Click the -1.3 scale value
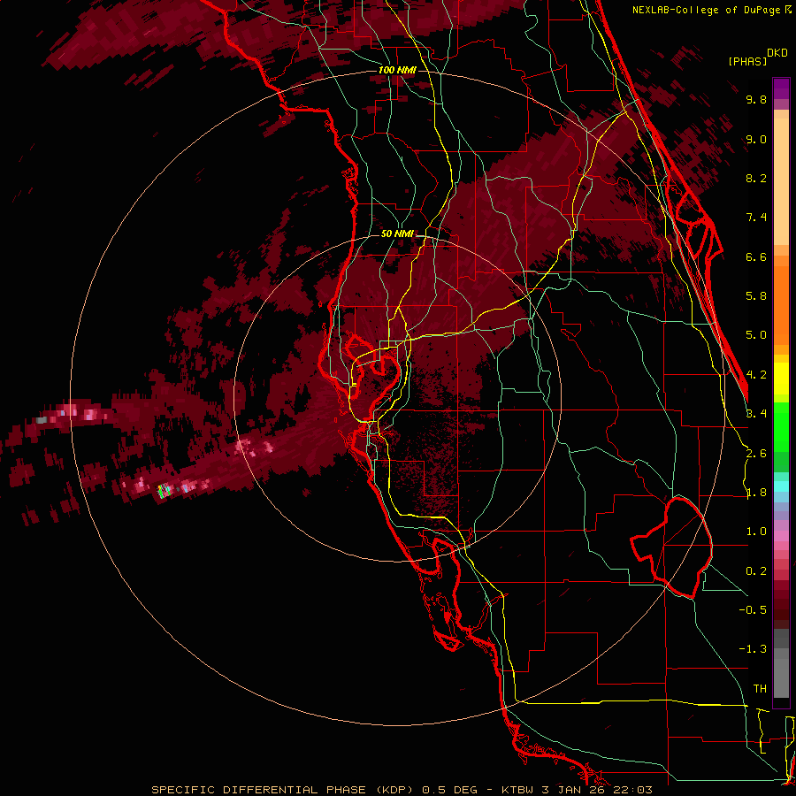Screen dimensions: 796x796 click(753, 649)
